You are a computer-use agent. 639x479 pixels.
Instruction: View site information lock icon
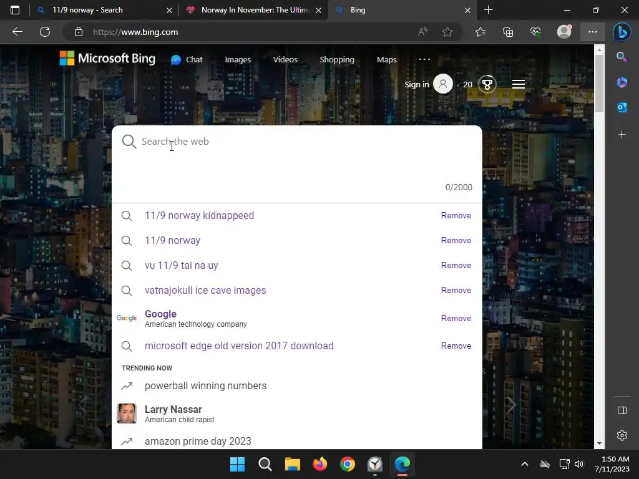[79, 32]
